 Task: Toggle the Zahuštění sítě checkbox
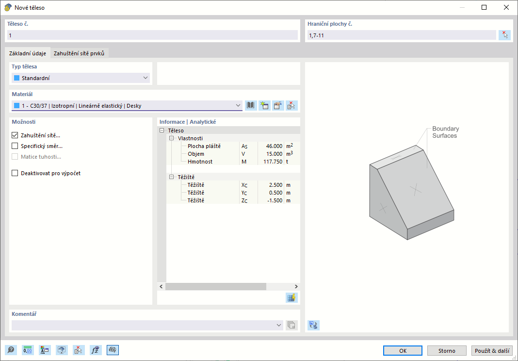(15, 135)
